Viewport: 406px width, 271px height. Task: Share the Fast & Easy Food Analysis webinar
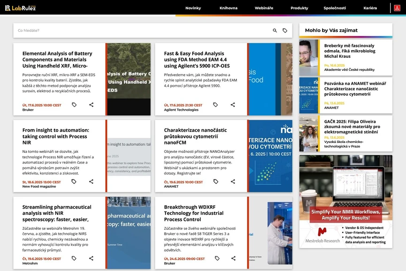[233, 105]
